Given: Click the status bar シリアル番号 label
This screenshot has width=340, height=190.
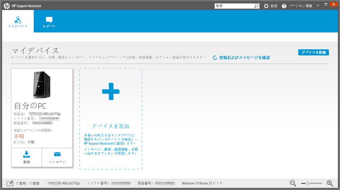Looking at the screenshot, I should point(99,183).
